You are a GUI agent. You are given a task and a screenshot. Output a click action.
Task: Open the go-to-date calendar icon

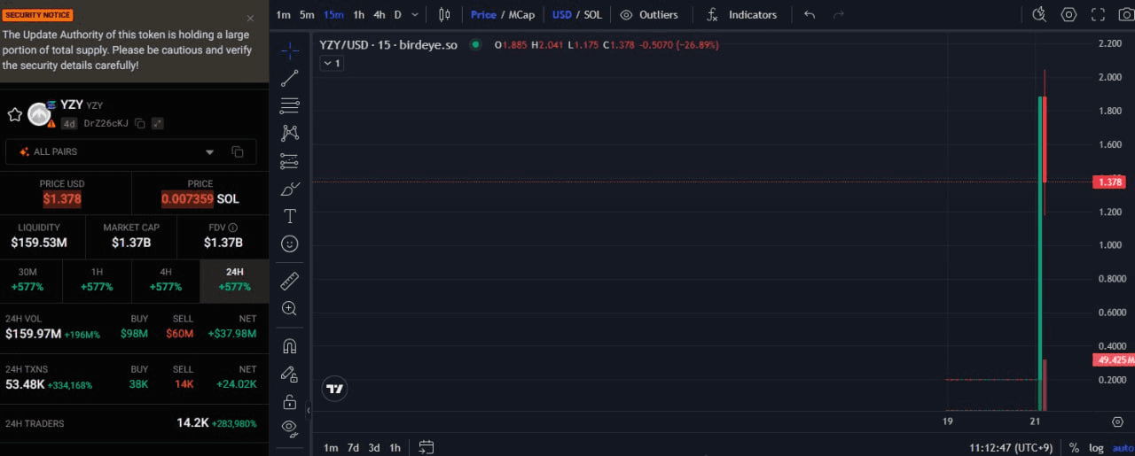click(x=426, y=447)
